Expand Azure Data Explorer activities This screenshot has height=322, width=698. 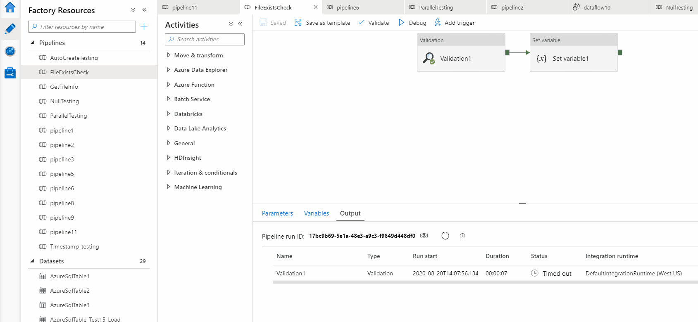click(x=168, y=69)
